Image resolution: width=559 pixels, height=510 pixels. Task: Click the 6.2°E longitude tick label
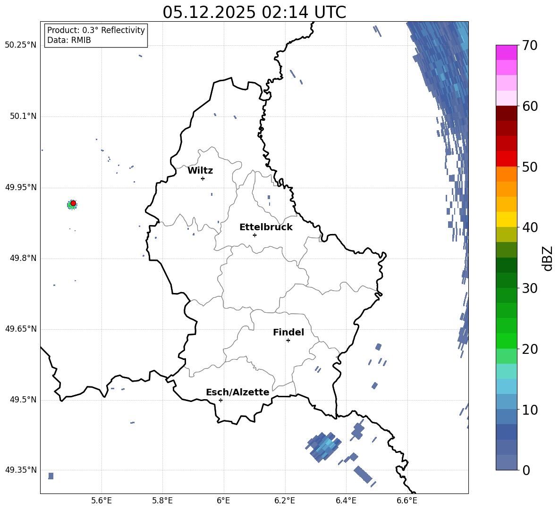point(285,501)
